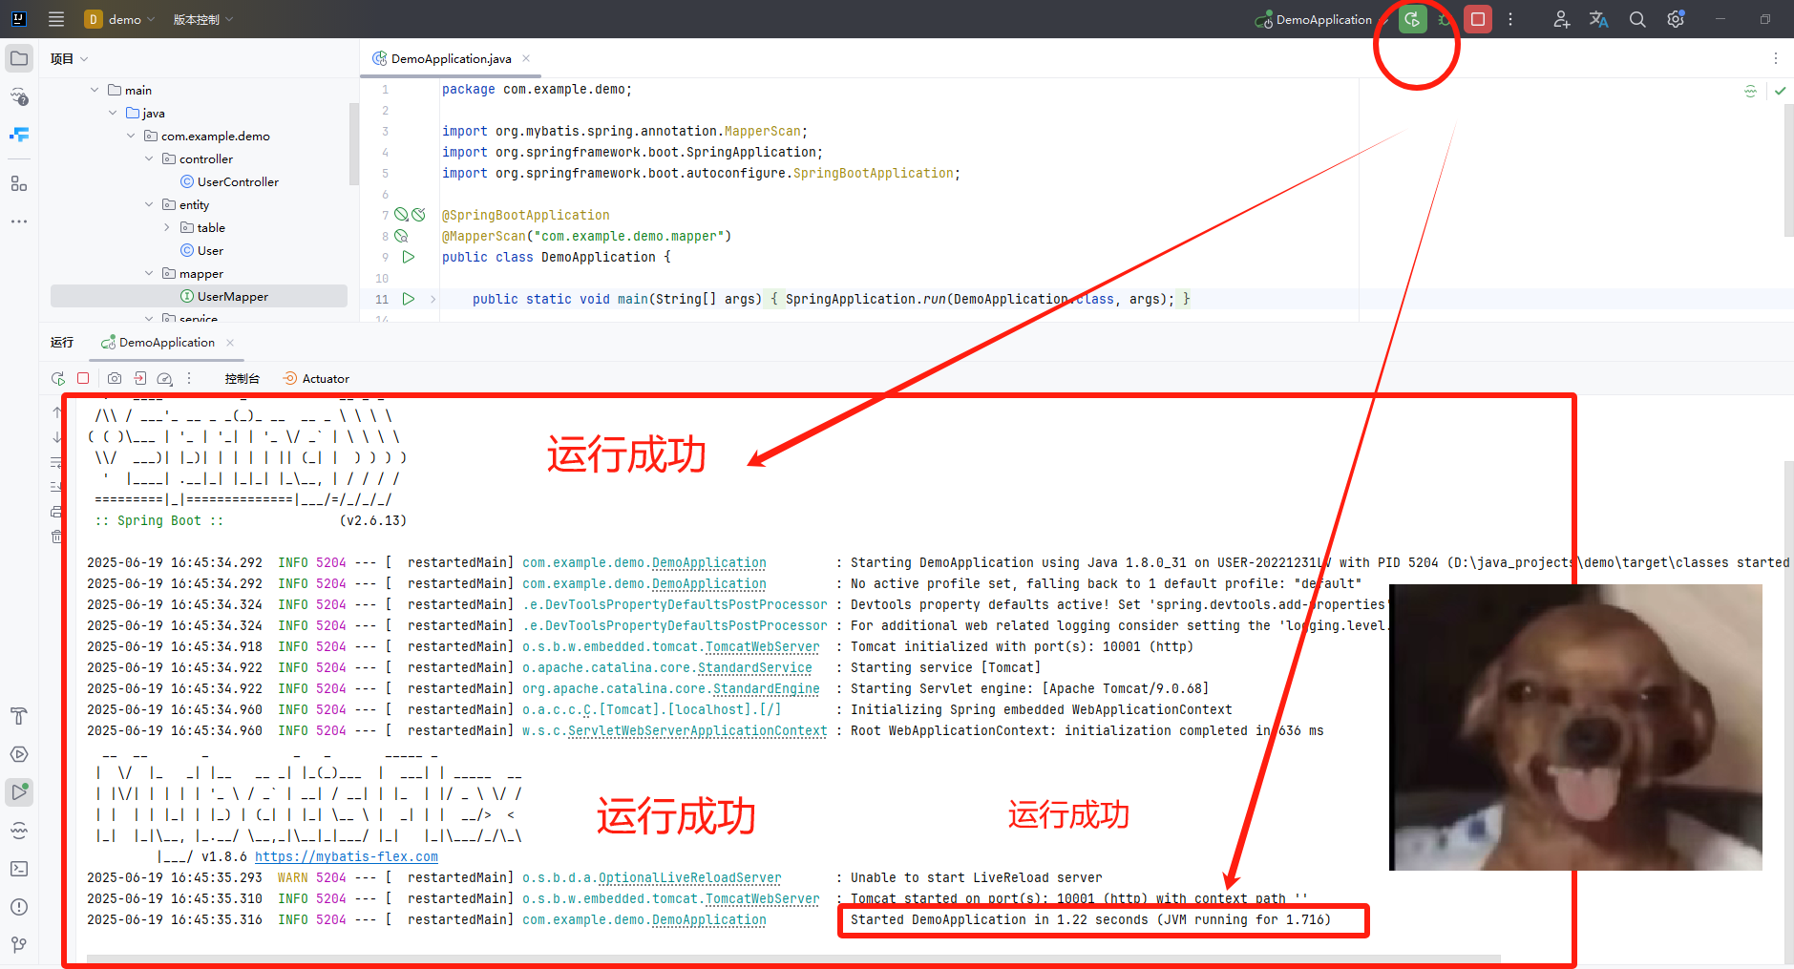Collapse the java folder node
This screenshot has height=969, width=1794.
(113, 113)
